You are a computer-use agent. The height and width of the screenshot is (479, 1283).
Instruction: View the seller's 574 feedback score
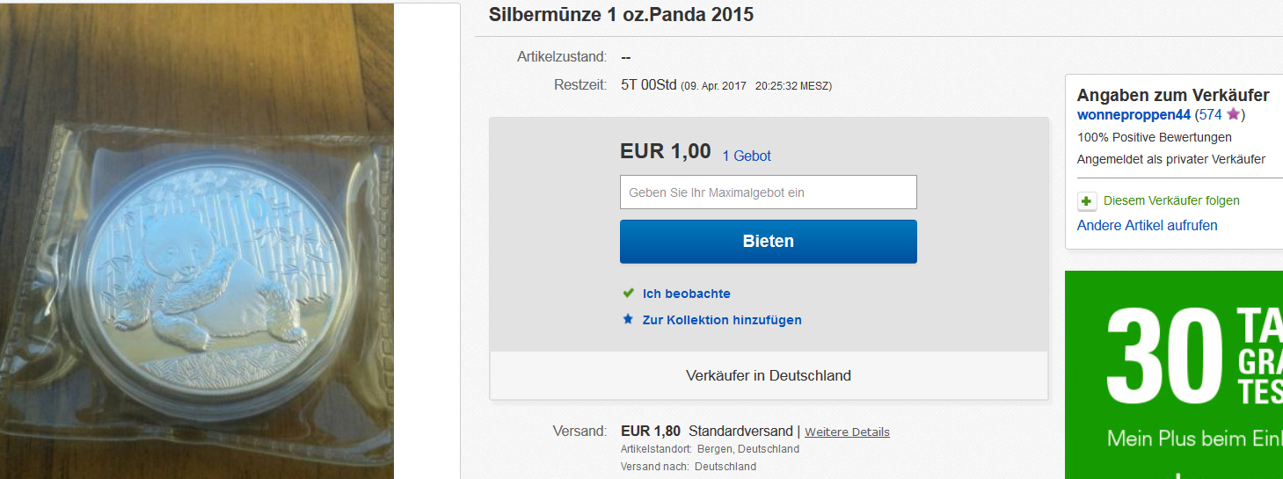click(1210, 115)
